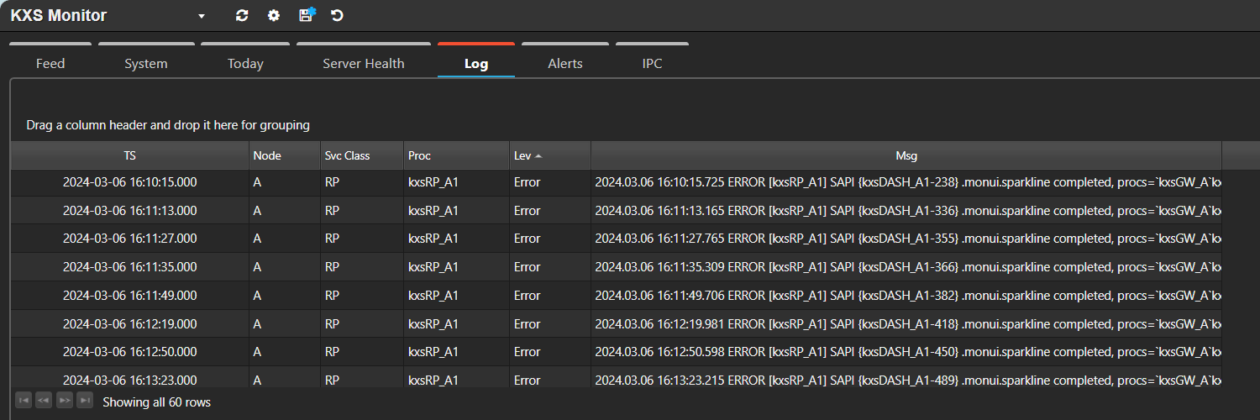This screenshot has height=420, width=1260.
Task: Click Node A cell in 16:13:23 row
Action: click(285, 377)
